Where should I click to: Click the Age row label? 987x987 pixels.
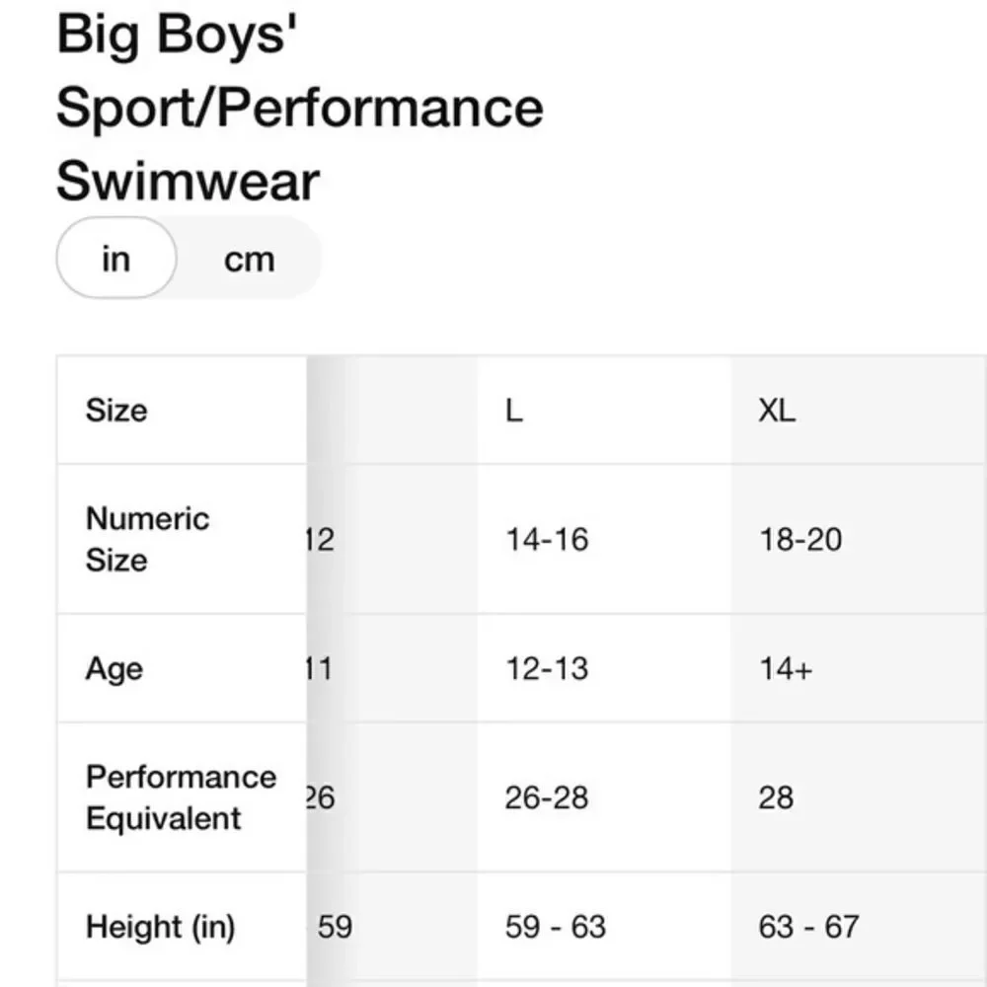(x=114, y=669)
